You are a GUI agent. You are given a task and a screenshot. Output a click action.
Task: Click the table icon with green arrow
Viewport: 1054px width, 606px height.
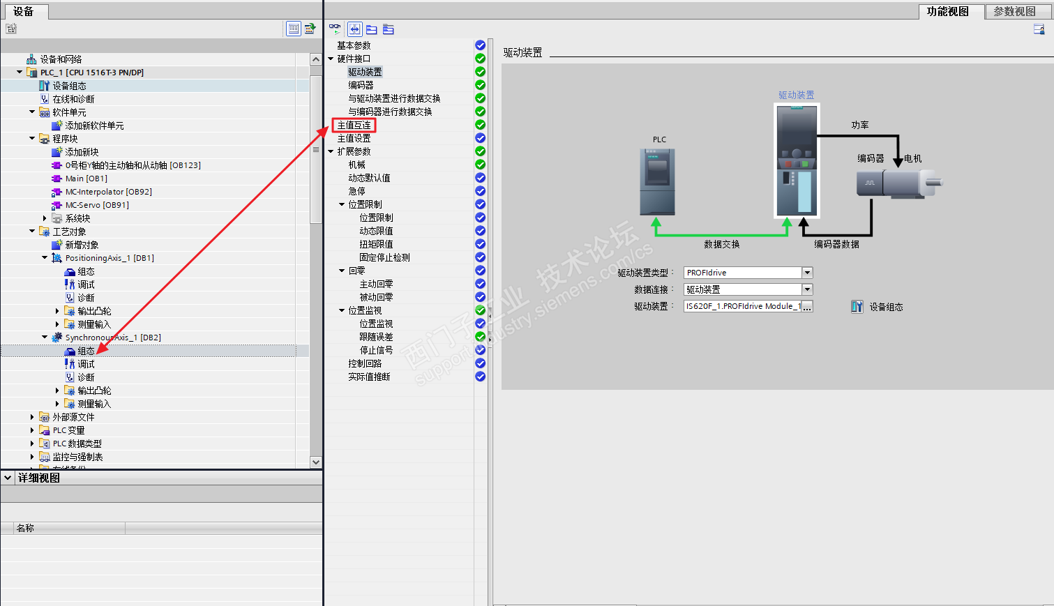[x=310, y=29]
